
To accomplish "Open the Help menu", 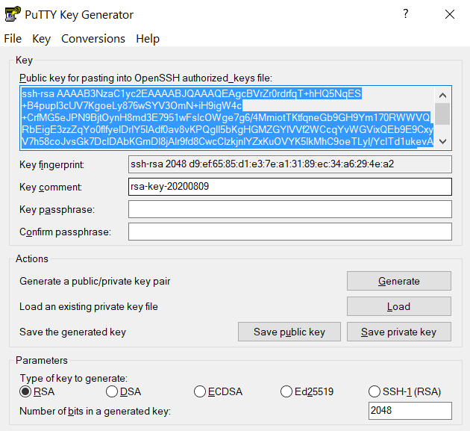I will coord(148,39).
